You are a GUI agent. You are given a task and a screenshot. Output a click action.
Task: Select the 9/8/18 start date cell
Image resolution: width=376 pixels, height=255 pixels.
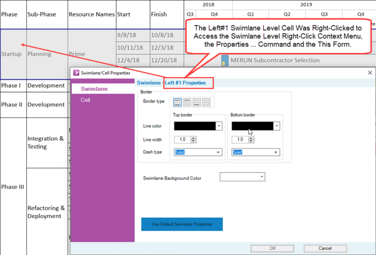pos(133,35)
